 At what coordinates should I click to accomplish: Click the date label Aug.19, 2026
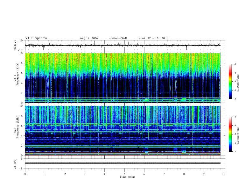click(x=89, y=38)
